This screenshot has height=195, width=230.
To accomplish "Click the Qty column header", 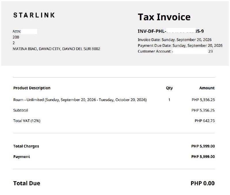I will 169,88.
